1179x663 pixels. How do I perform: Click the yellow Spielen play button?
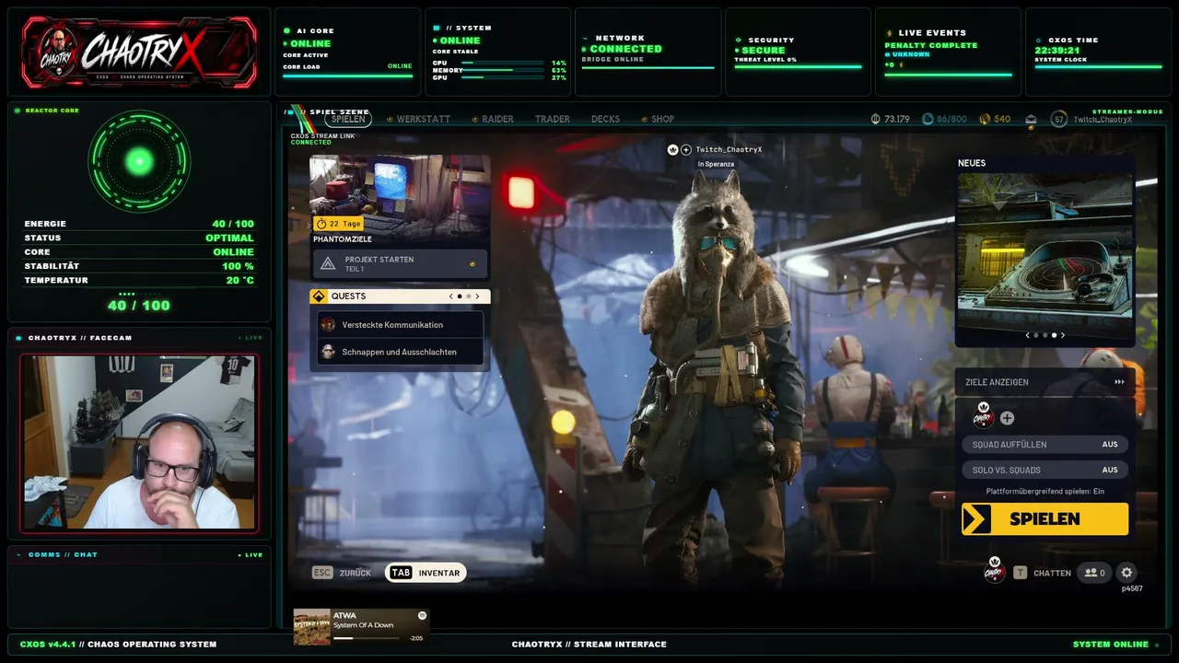point(1045,518)
